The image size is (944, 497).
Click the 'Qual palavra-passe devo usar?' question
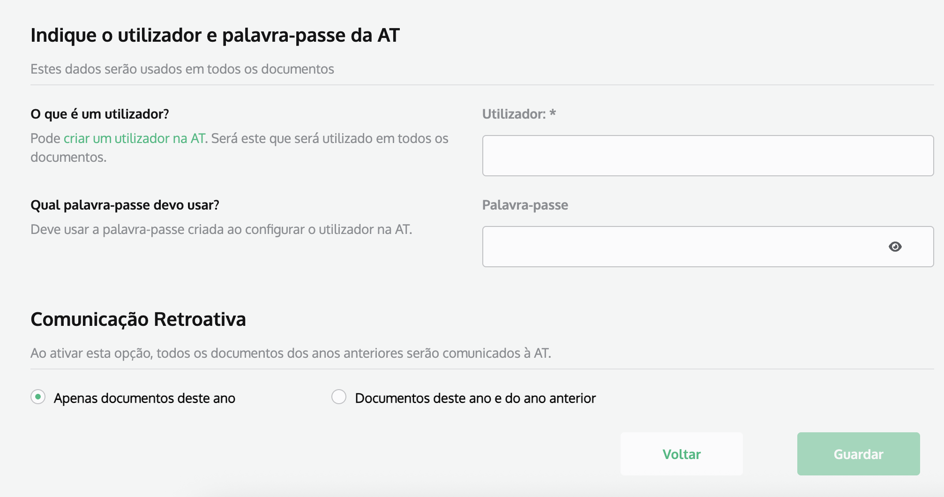coord(125,205)
